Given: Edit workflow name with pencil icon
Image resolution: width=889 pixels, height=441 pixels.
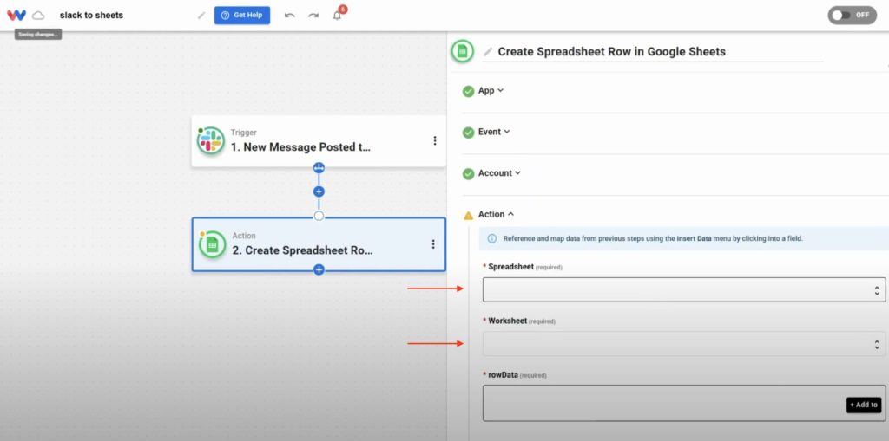Looking at the screenshot, I should [201, 16].
